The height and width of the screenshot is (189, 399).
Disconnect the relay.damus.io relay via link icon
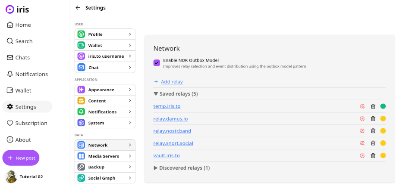pos(362,119)
